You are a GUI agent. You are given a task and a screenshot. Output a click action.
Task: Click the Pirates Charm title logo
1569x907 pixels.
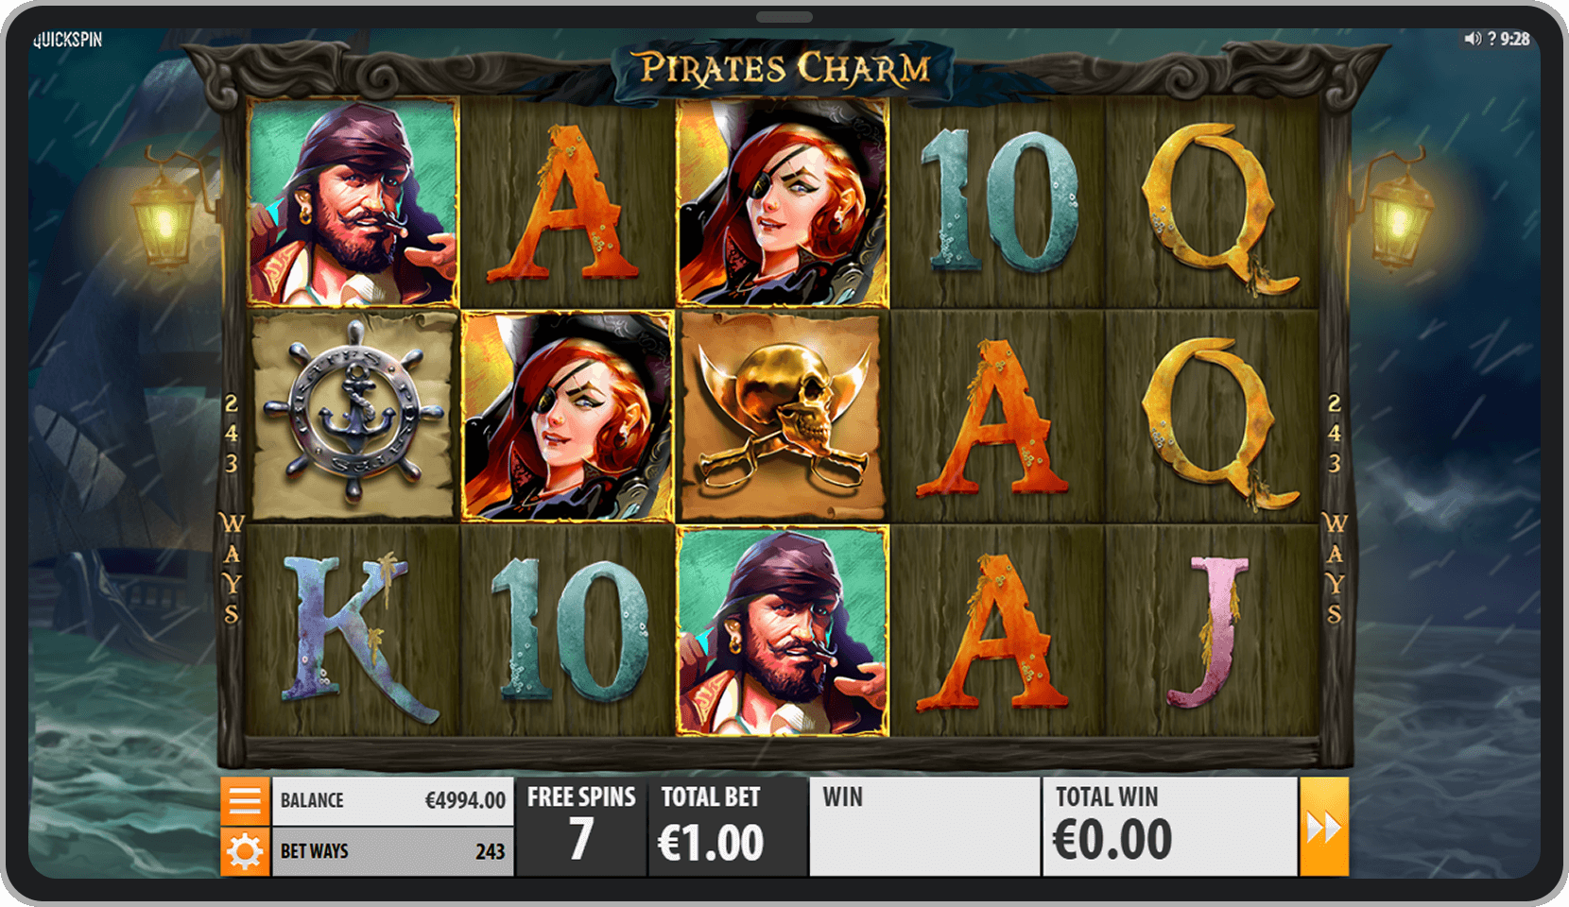[784, 69]
